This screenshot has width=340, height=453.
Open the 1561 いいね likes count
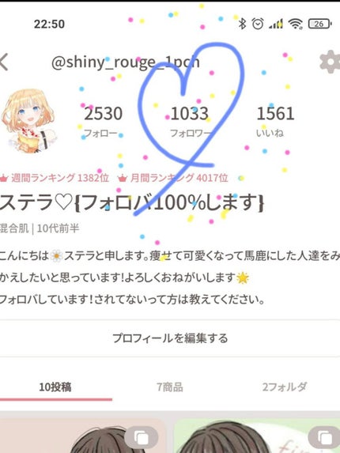274,121
